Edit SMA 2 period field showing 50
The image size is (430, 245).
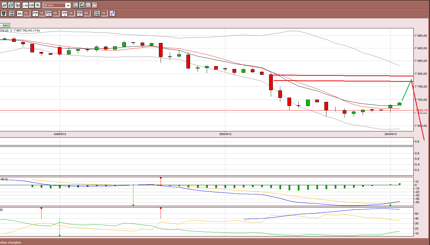[86, 13]
